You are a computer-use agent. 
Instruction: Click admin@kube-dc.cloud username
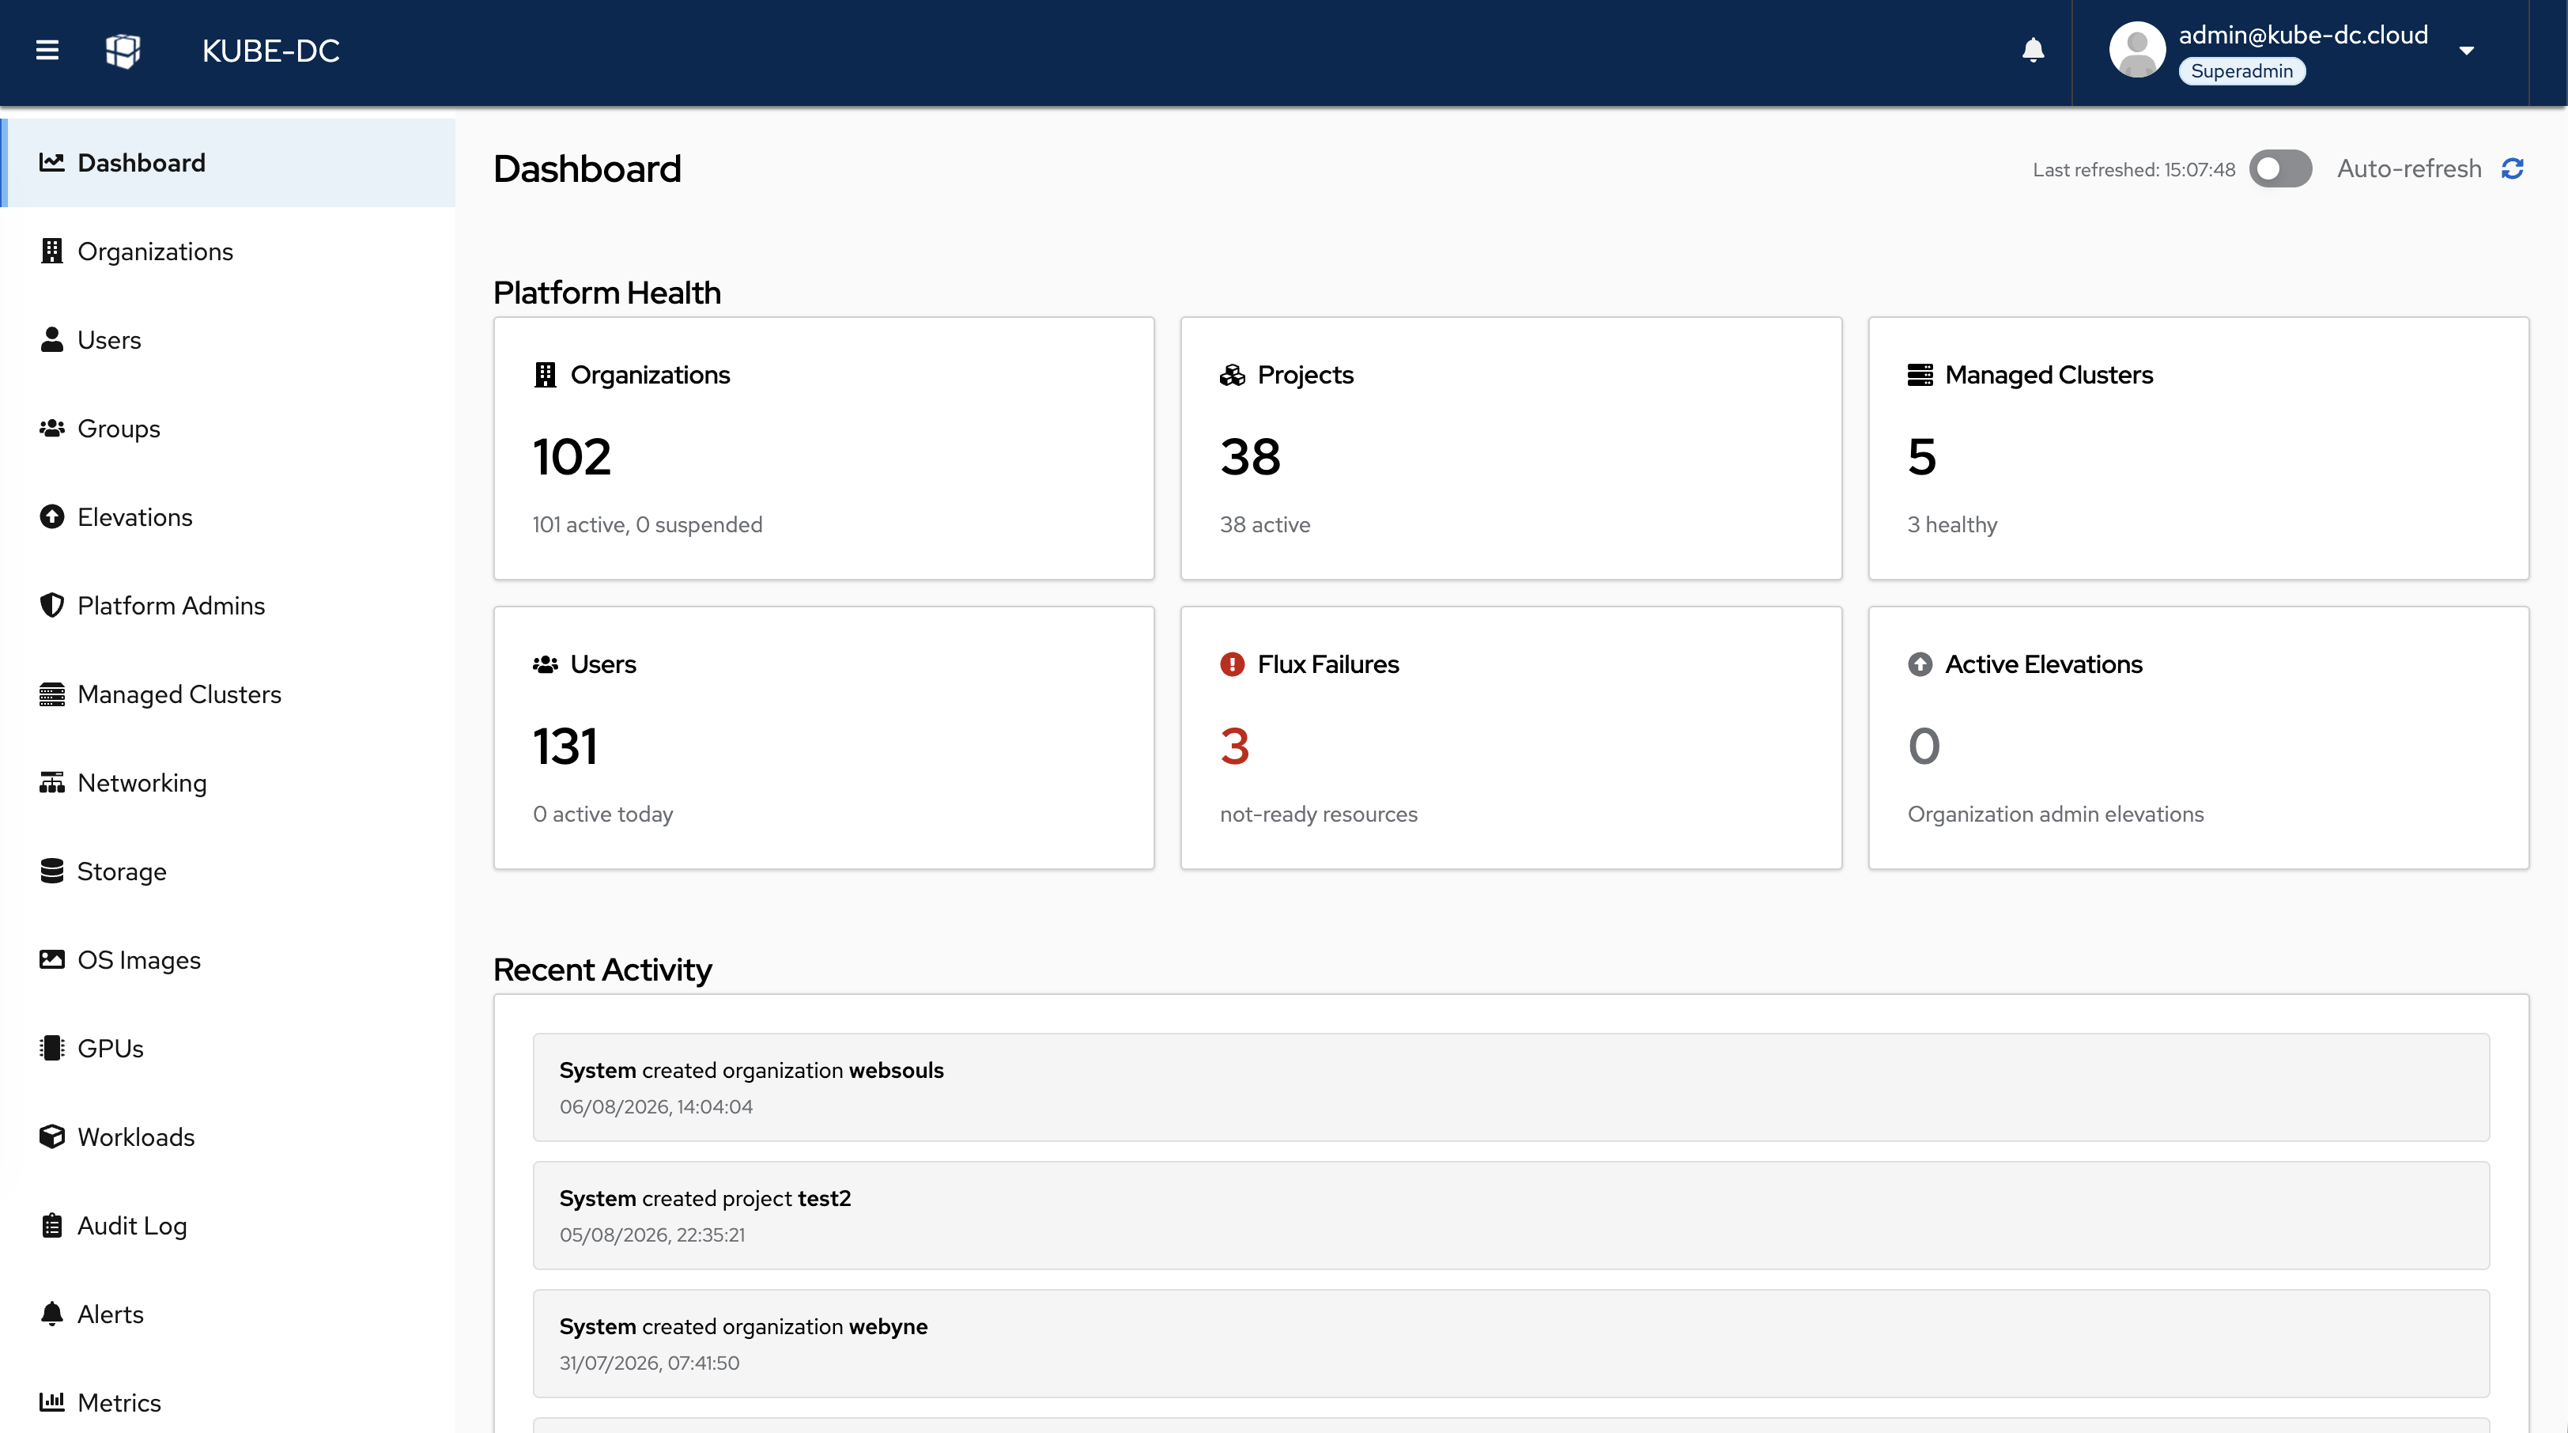pyautogui.click(x=2303, y=35)
